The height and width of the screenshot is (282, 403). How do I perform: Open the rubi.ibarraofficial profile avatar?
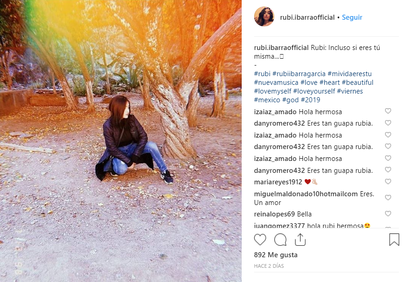264,17
